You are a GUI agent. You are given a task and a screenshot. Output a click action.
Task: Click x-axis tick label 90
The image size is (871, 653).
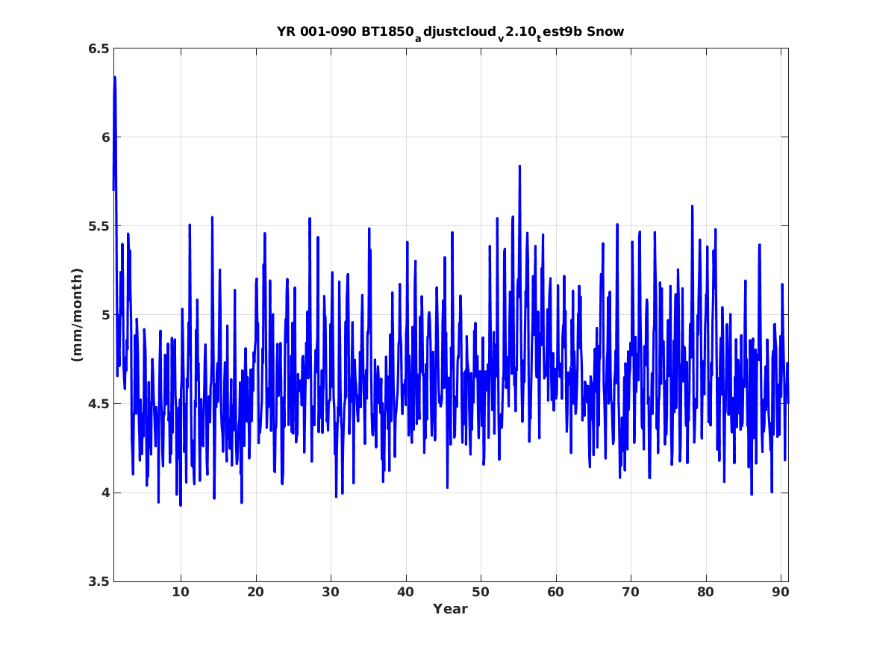tap(781, 592)
